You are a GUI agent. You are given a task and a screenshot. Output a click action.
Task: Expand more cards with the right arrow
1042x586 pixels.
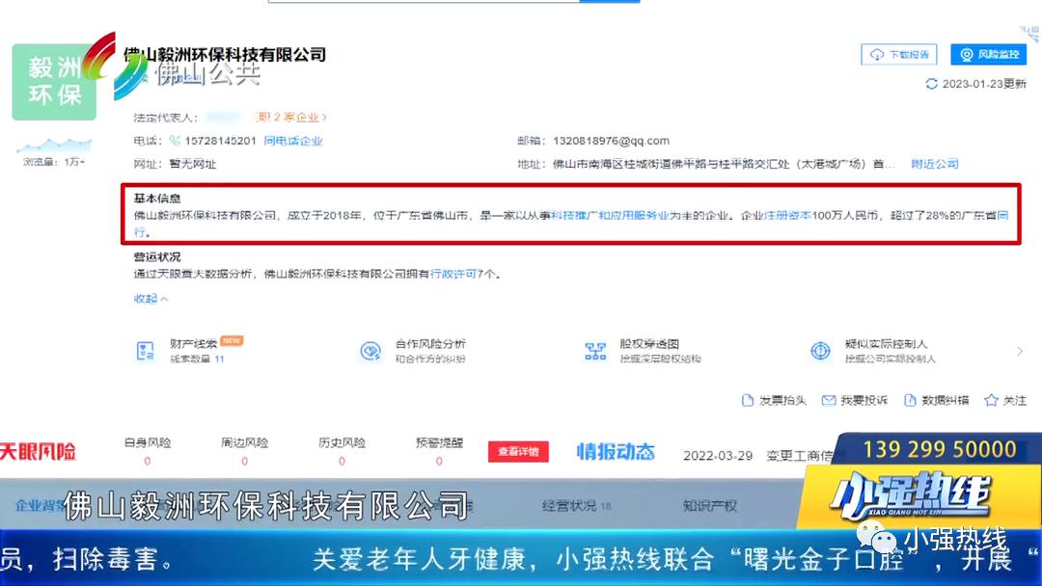point(1020,352)
